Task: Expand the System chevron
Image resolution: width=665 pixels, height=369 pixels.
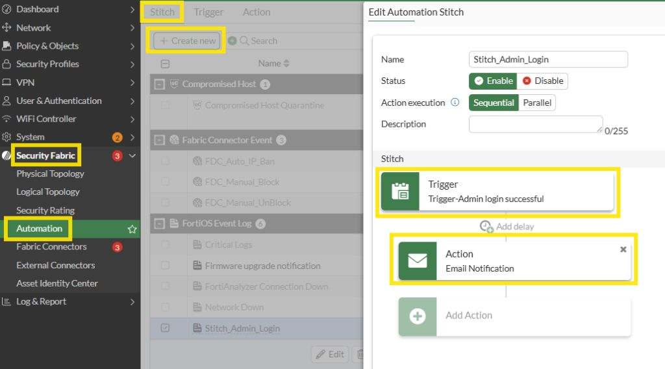Action: click(132, 138)
